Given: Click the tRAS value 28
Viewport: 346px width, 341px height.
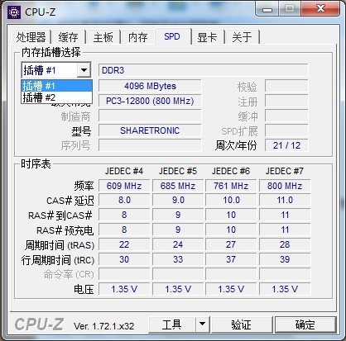Looking at the screenshot, I should click(285, 244).
